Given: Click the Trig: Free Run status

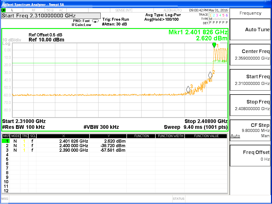Looking at the screenshot, I should click(116, 19).
